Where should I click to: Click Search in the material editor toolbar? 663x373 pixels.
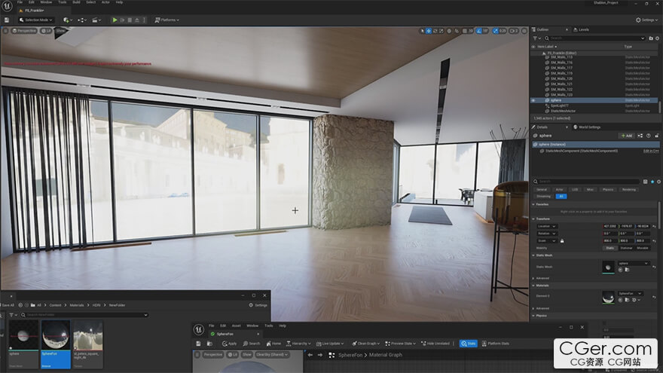[x=252, y=344]
